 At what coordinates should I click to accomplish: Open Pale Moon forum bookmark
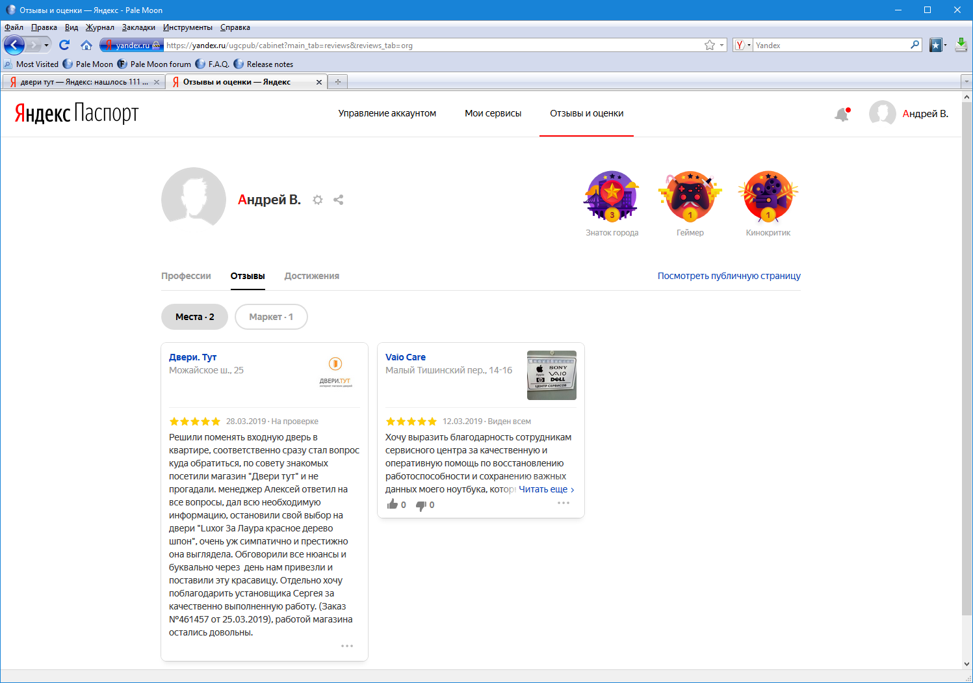click(154, 64)
